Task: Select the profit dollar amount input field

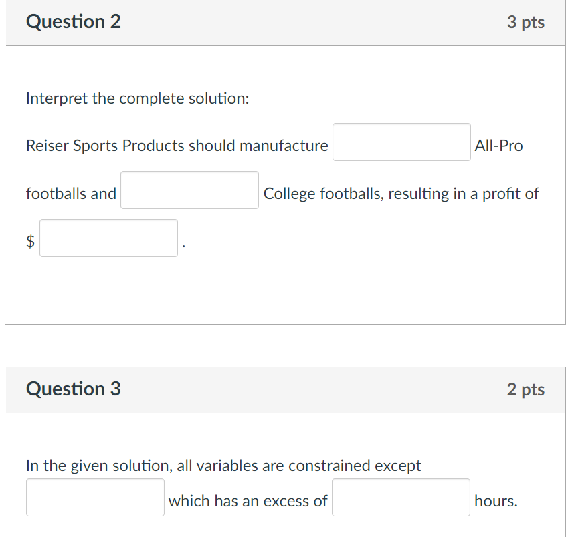Action: pos(108,238)
